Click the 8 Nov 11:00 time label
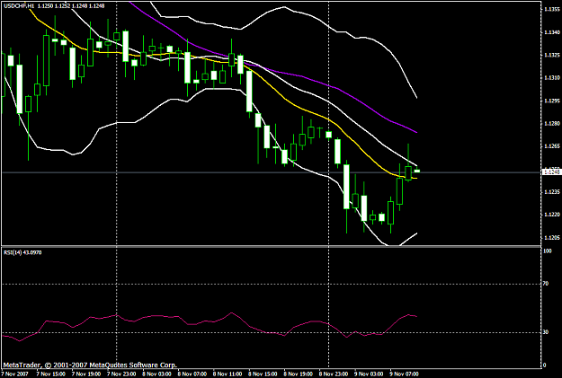This screenshot has height=378, width=562. pos(227,374)
